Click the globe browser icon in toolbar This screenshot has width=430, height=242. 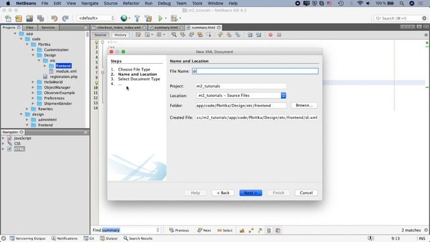(124, 18)
